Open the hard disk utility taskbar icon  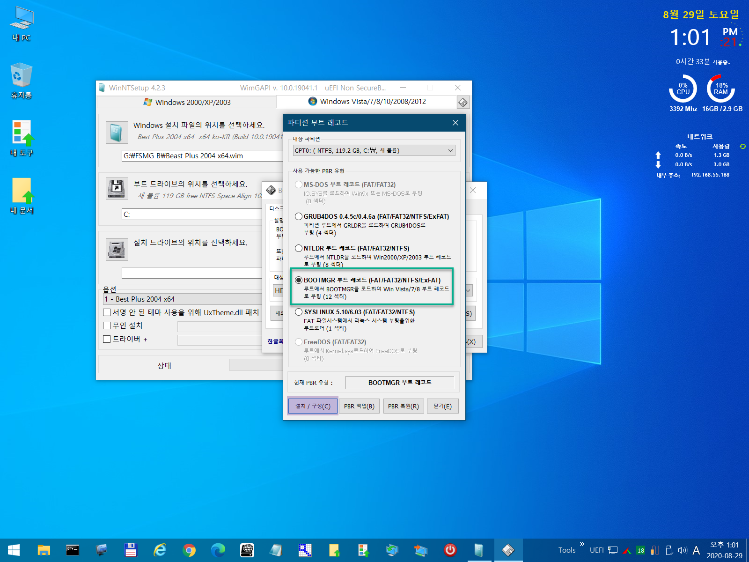tap(247, 550)
